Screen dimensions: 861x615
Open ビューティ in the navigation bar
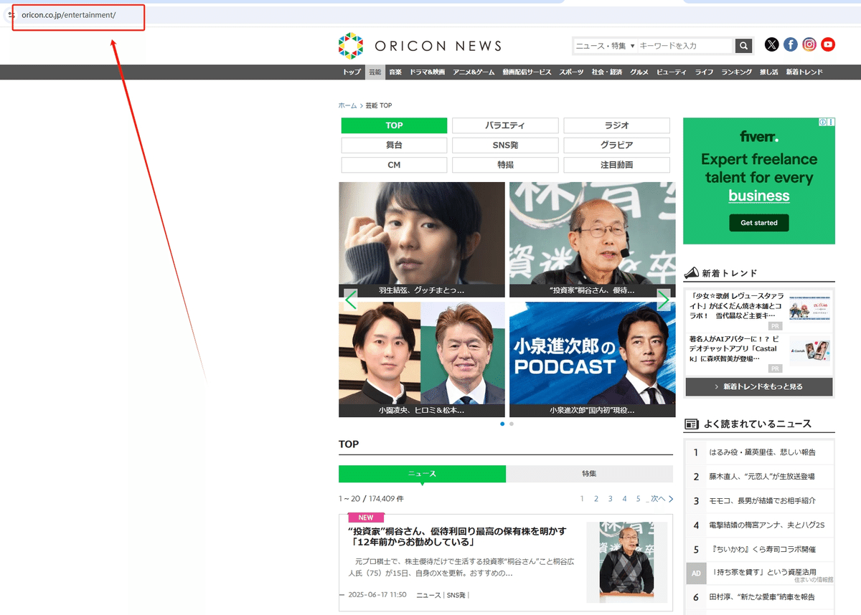(672, 72)
